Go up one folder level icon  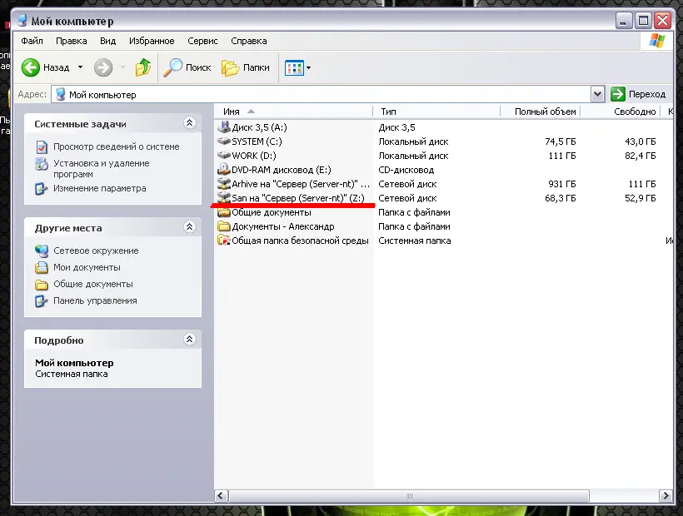[143, 67]
